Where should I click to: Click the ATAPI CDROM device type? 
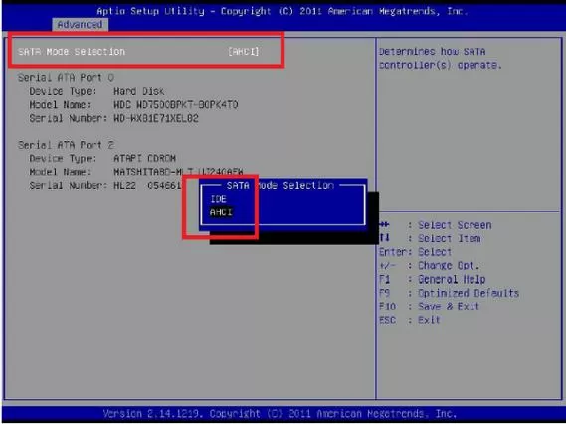point(145,158)
